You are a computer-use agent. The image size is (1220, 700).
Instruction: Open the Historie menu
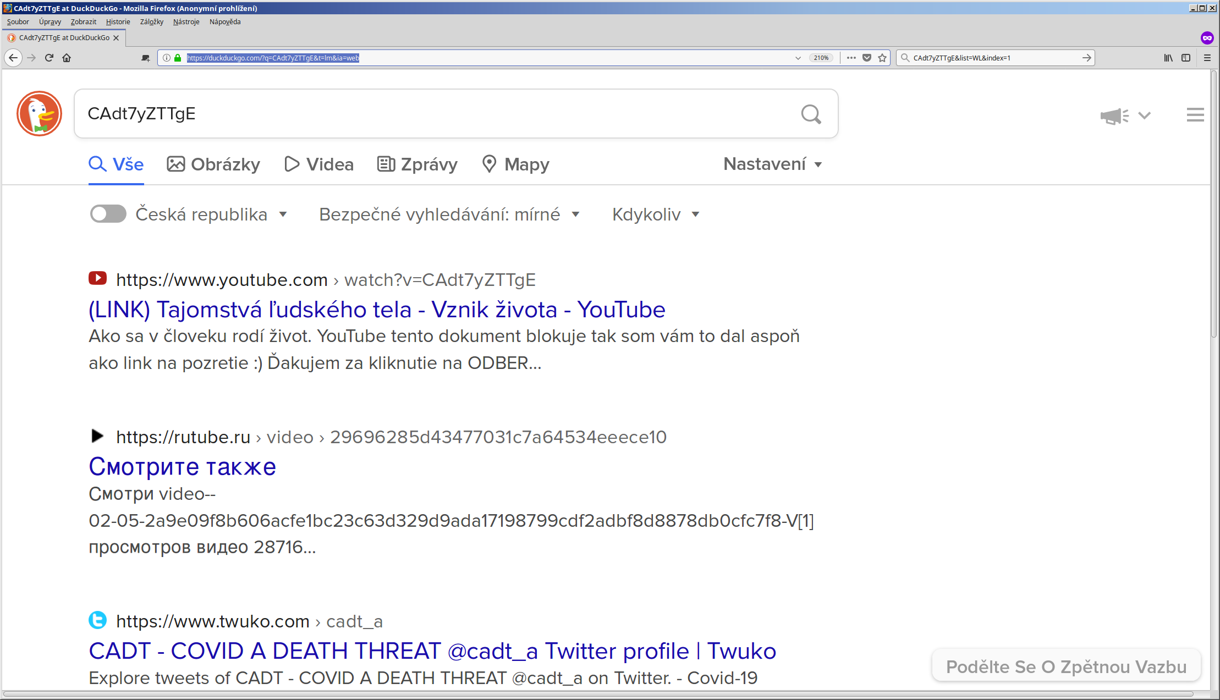coord(118,22)
